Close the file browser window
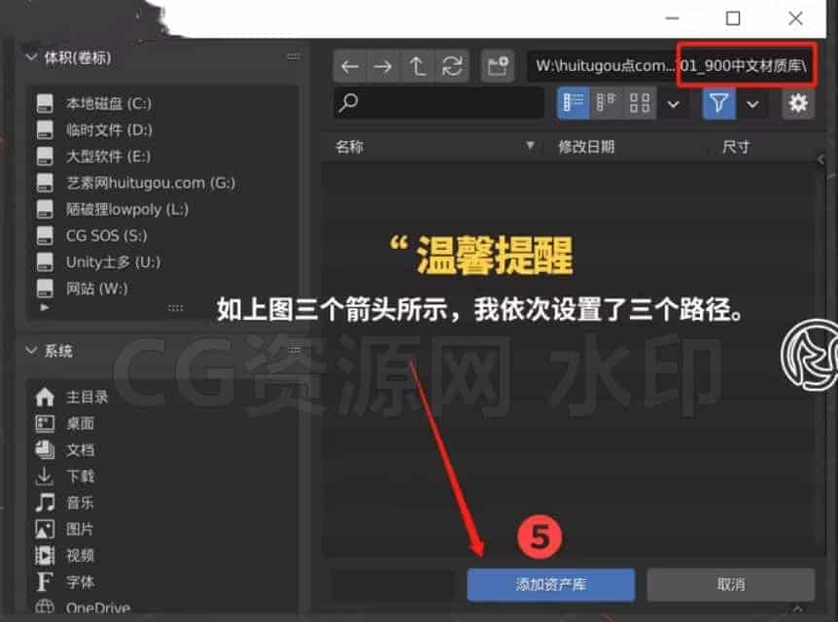 click(795, 18)
